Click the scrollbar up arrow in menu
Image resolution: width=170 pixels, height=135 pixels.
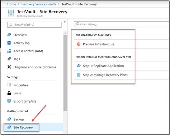click(65, 33)
